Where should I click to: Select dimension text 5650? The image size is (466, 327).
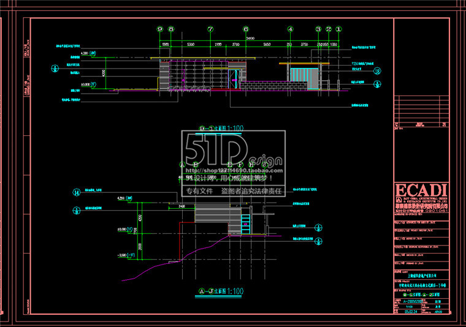click(x=267, y=45)
